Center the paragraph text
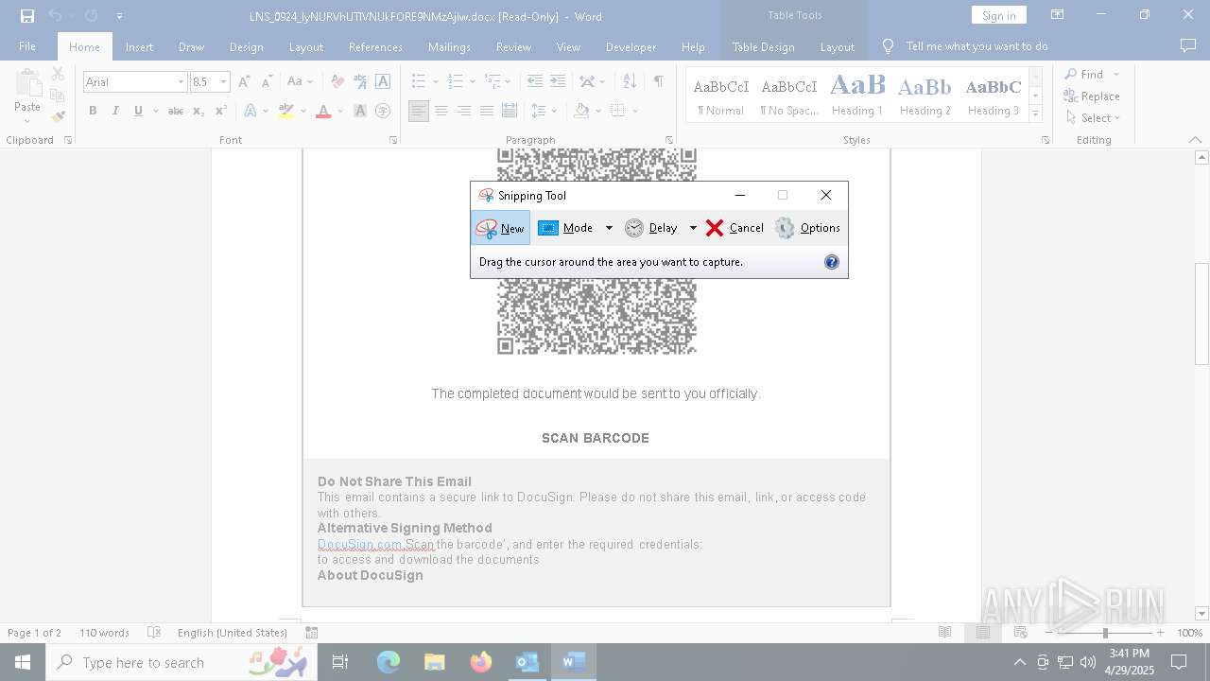Viewport: 1210px width, 681px height. tap(441, 111)
